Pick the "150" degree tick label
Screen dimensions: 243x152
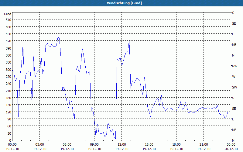9,105
